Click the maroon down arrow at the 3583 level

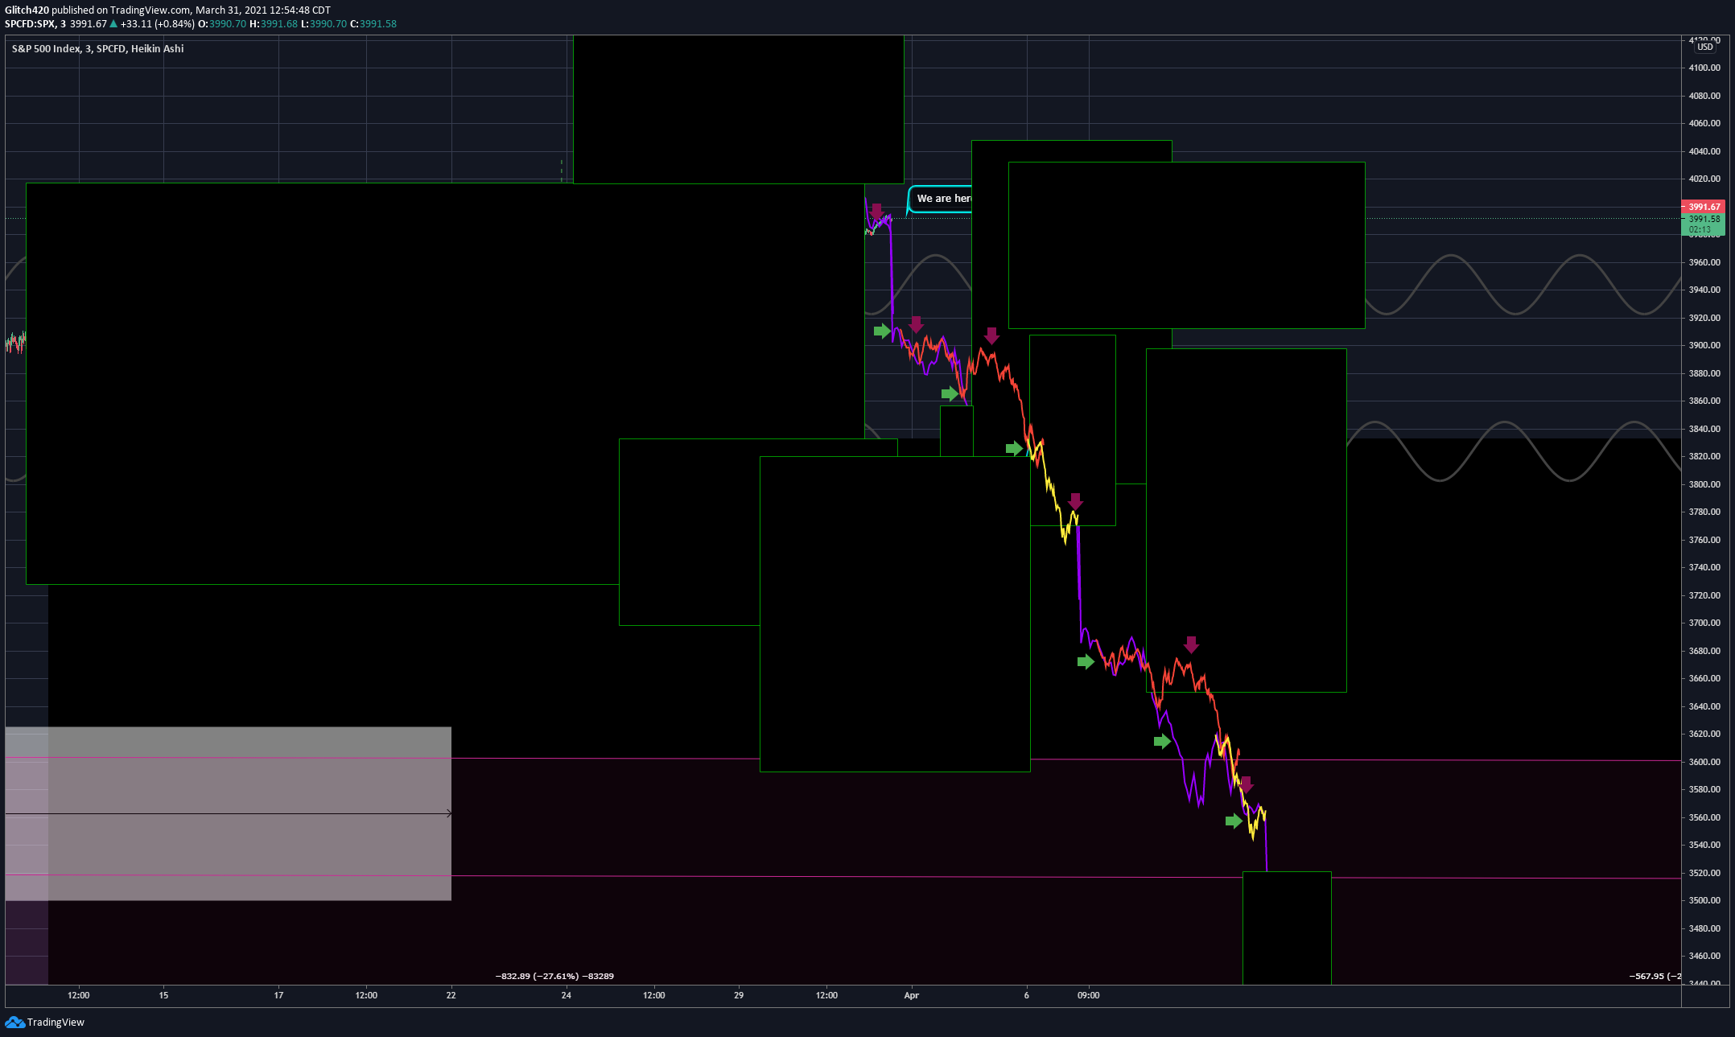1246,784
